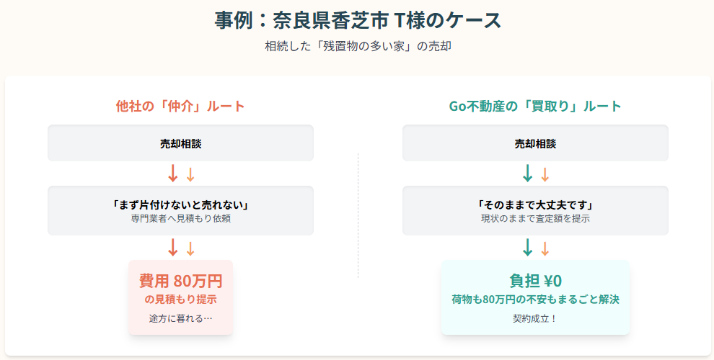Click the 費用 80万円 result card
This screenshot has width=714, height=360.
180,297
